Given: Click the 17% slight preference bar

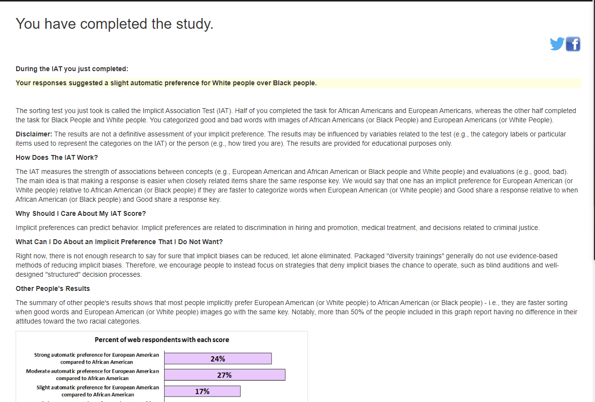Looking at the screenshot, I should point(202,391).
